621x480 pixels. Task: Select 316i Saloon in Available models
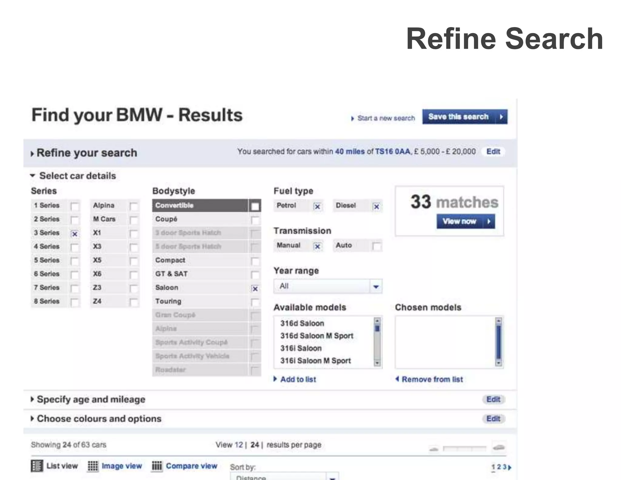[301, 348]
